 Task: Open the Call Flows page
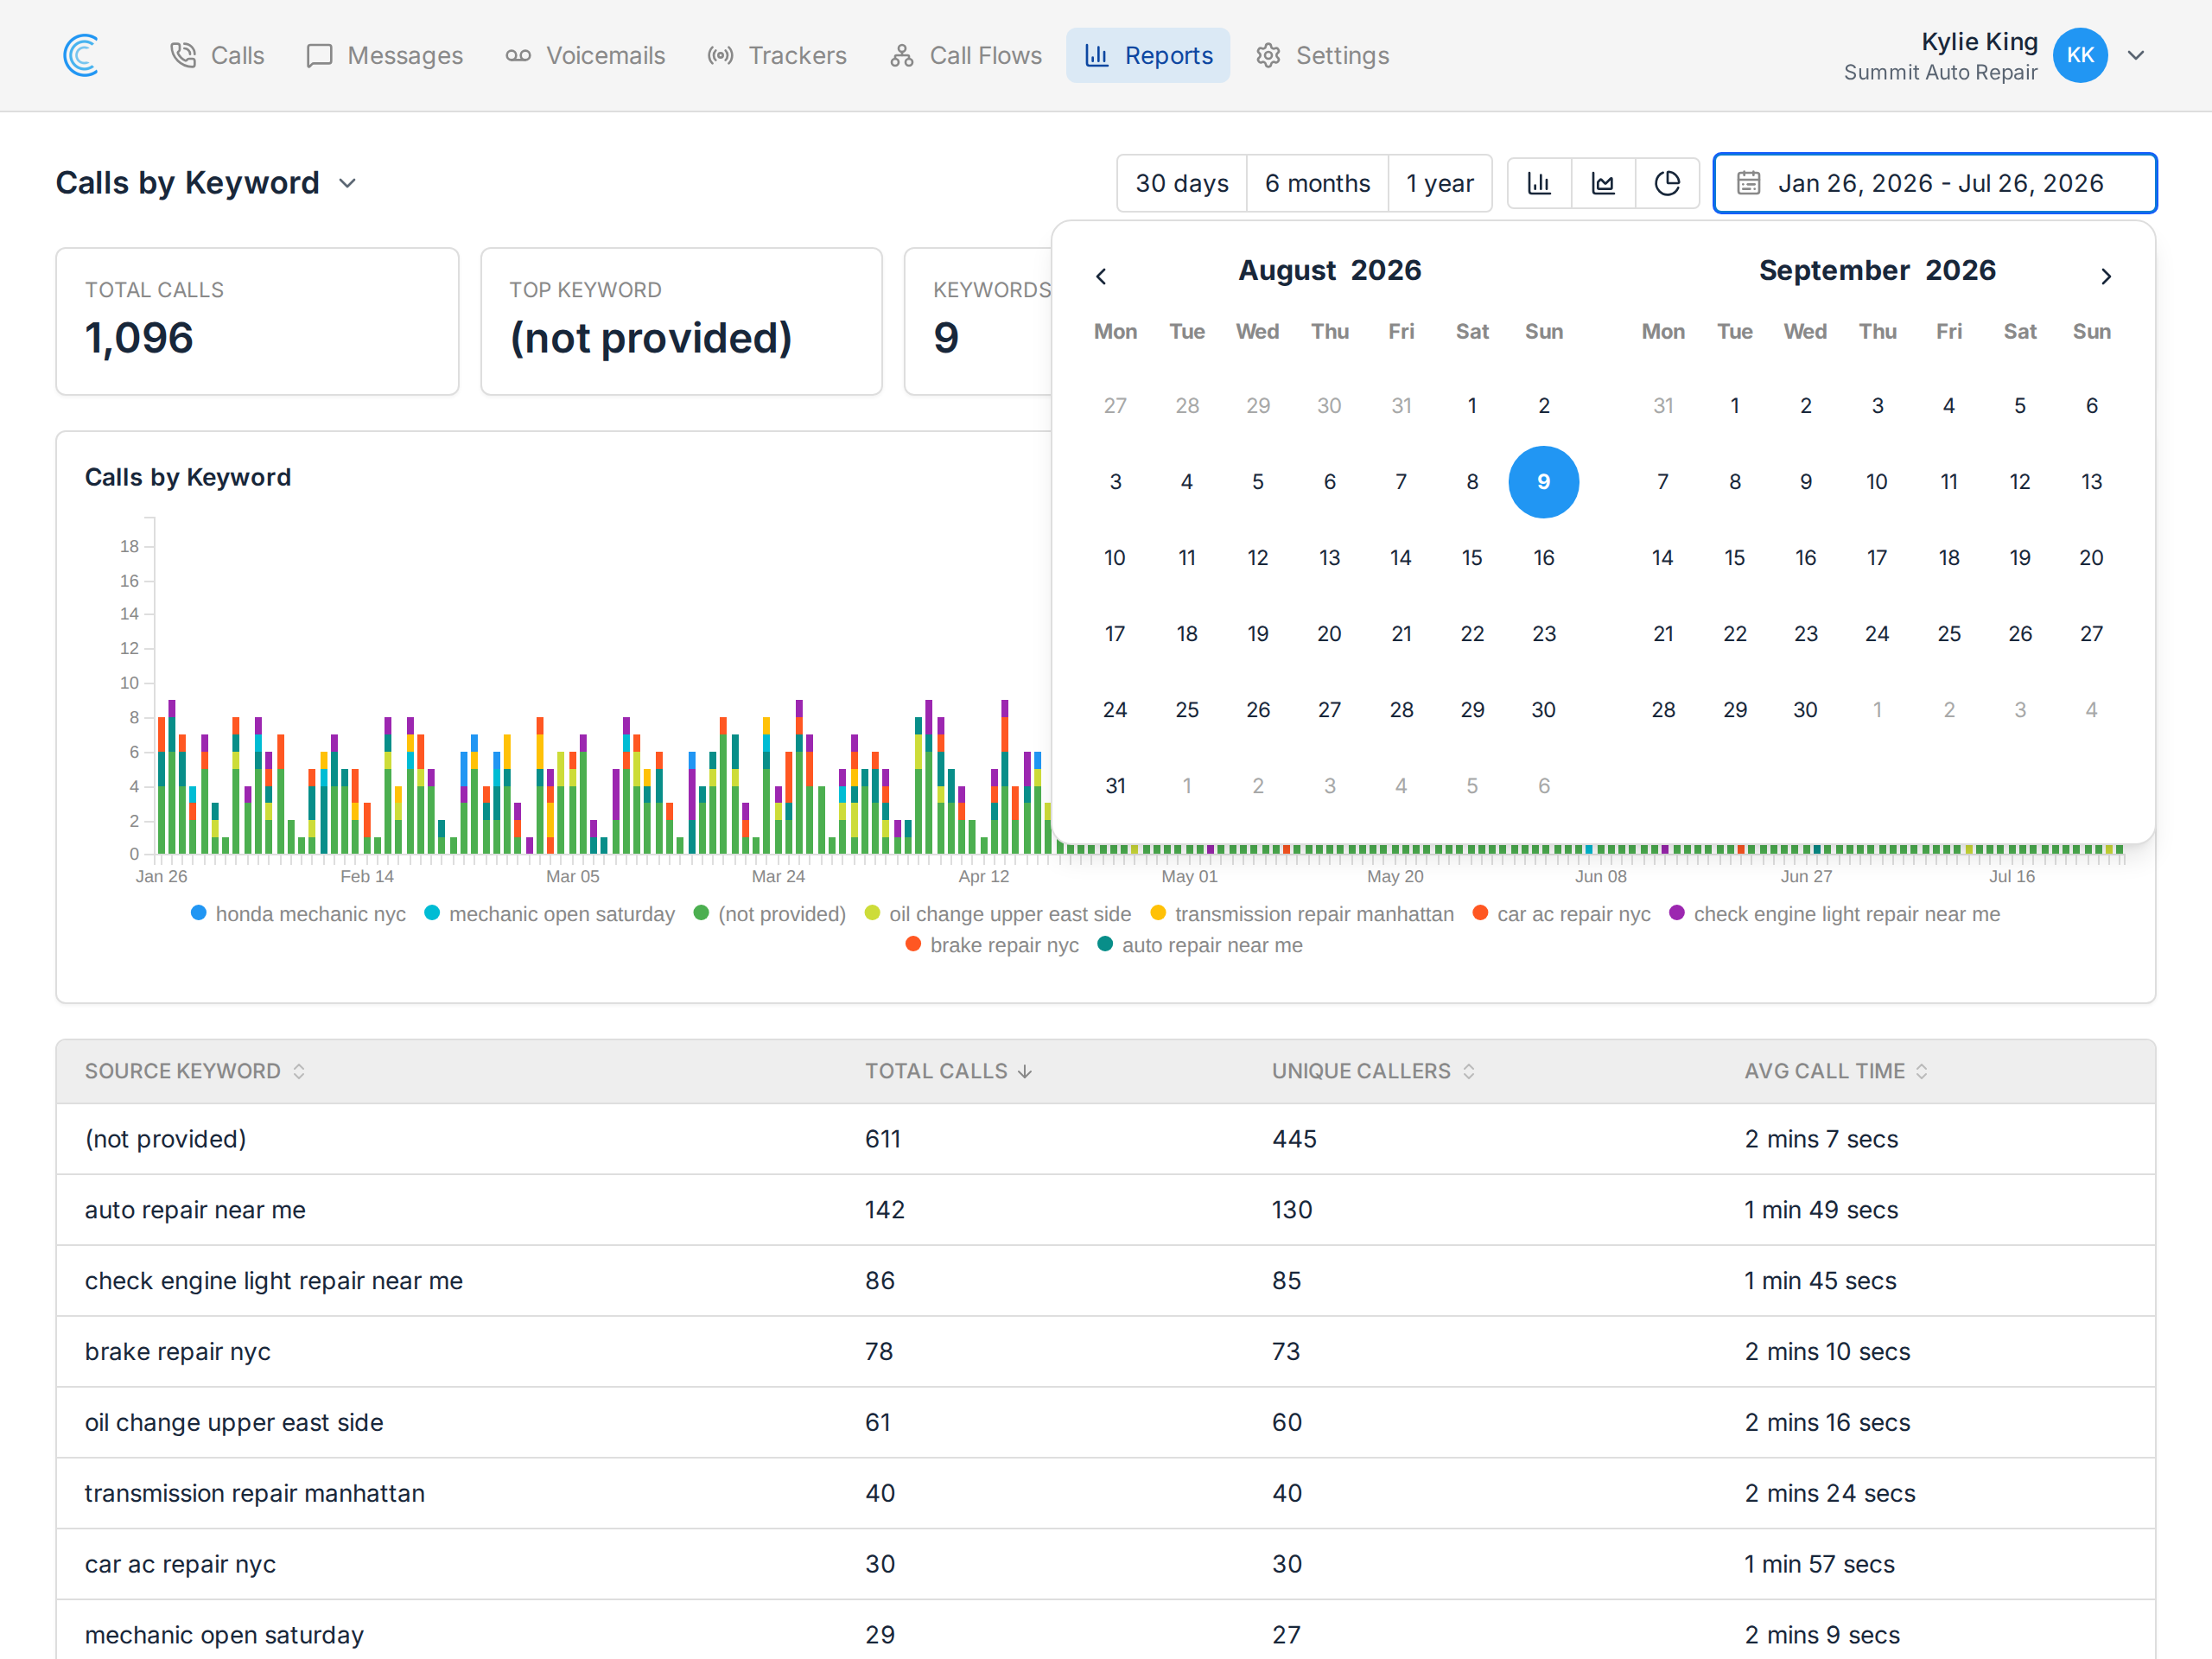coord(966,55)
